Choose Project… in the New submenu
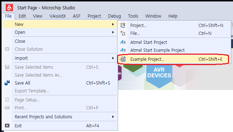Screen dimensions: 233x132 174,25
